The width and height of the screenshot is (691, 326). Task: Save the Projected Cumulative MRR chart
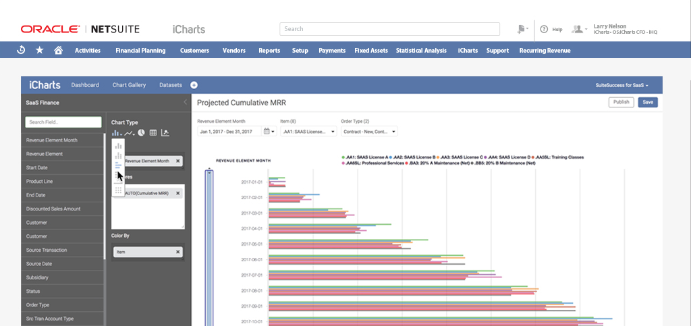(647, 103)
